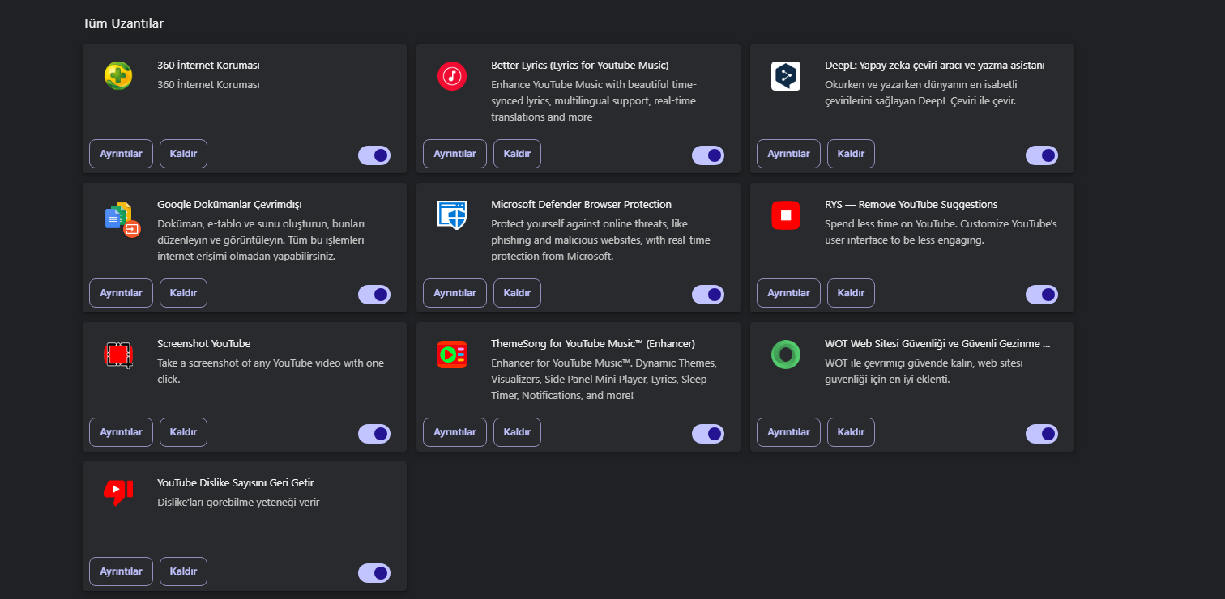Turn off ThemeSong for YouTube Music toggle

(708, 434)
